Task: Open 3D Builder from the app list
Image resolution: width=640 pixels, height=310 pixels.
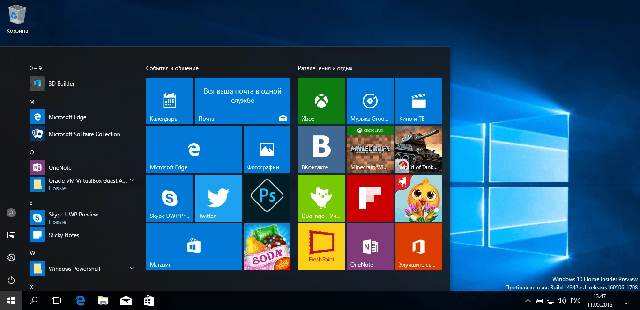Action: (82, 84)
